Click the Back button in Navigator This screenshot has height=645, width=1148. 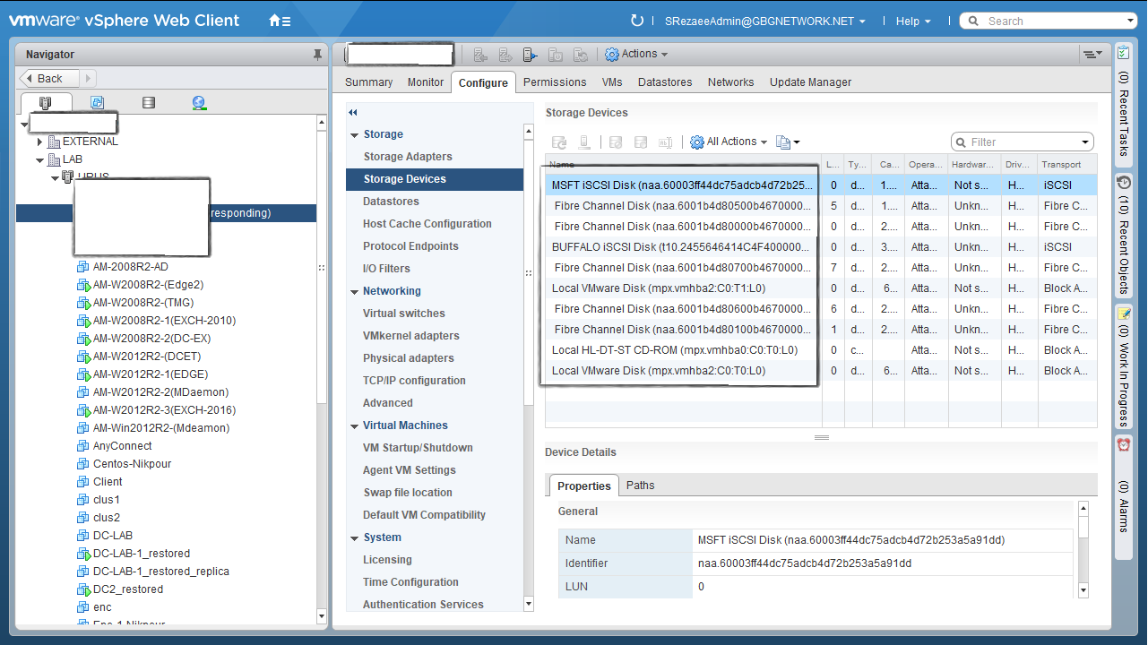point(50,78)
